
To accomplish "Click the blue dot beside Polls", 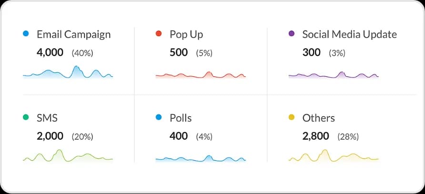I will click(159, 117).
